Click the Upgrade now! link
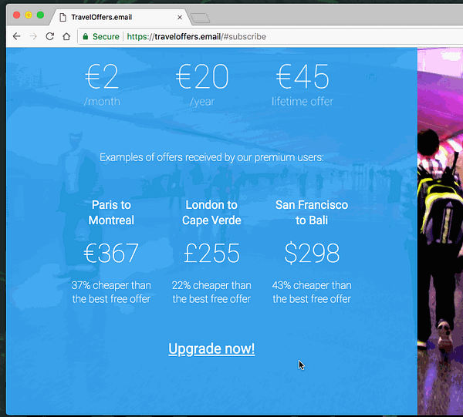Screen dimensions: 463x417 click(x=211, y=349)
